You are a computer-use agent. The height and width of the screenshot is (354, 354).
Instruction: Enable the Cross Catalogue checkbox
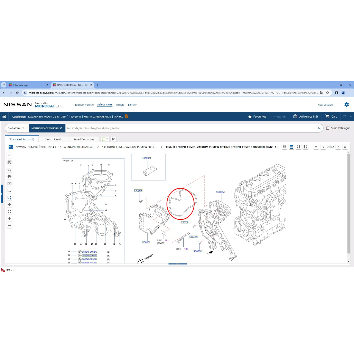point(328,128)
